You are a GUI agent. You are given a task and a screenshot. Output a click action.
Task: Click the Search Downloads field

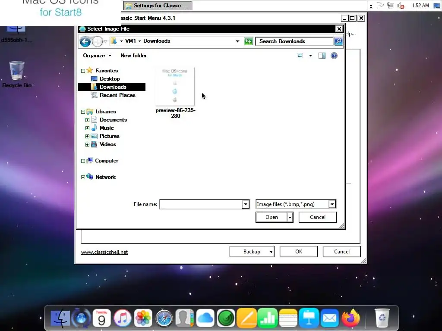pos(294,41)
